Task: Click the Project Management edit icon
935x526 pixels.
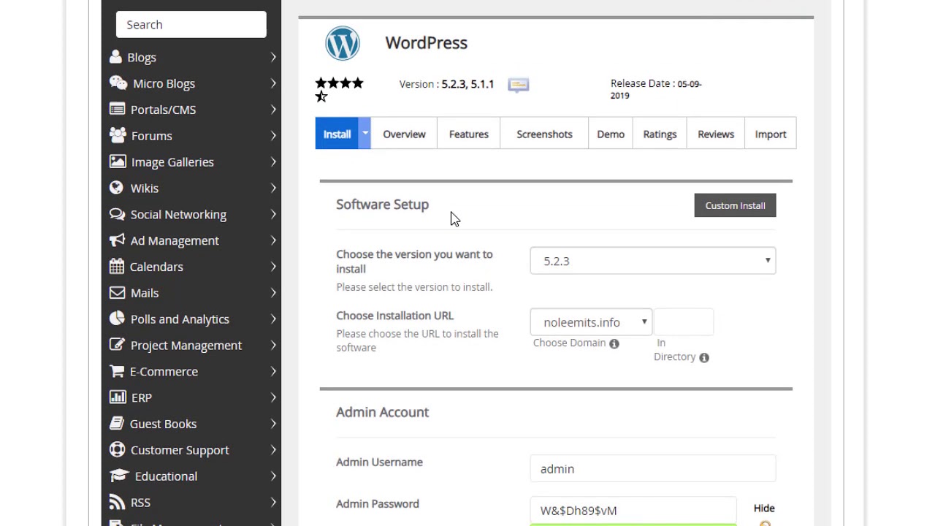Action: pyautogui.click(x=117, y=344)
